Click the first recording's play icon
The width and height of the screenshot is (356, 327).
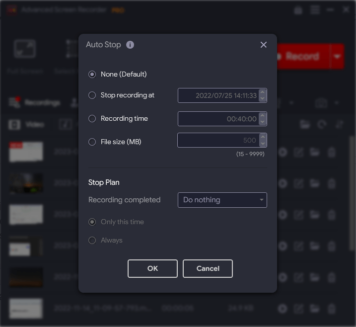pos(283,152)
